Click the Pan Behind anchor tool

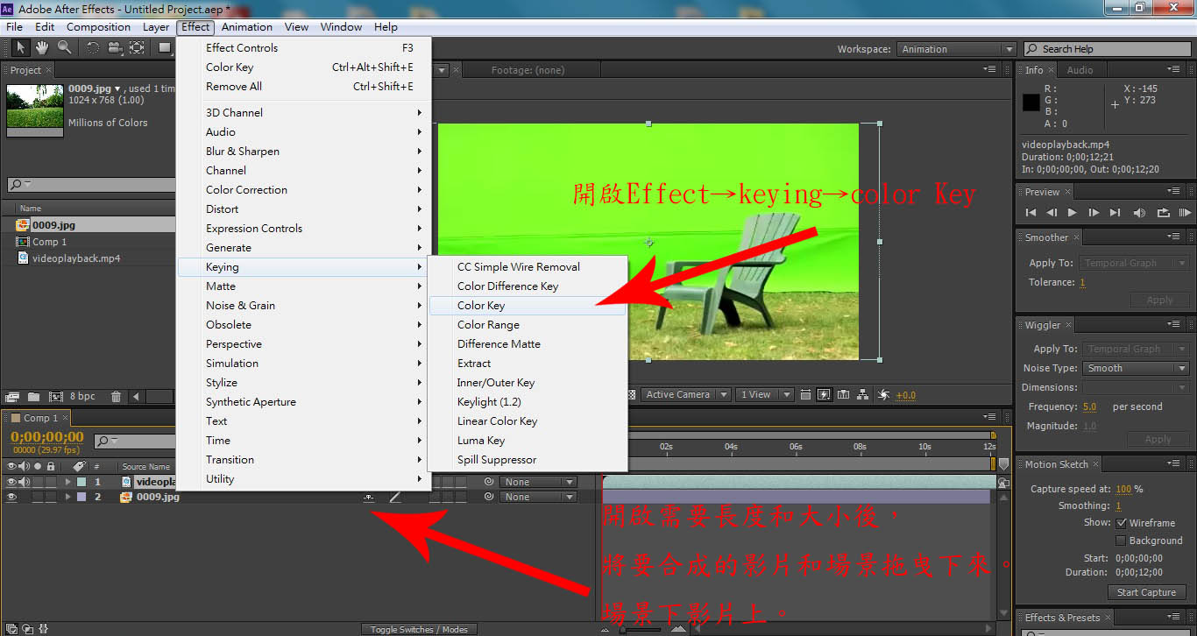137,48
